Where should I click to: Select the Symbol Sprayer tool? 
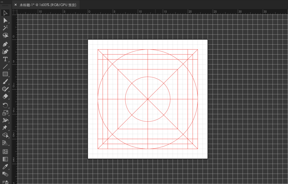click(x=5, y=182)
